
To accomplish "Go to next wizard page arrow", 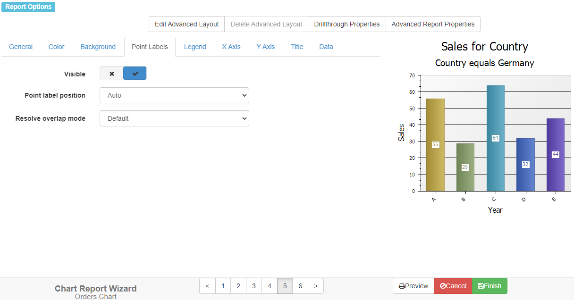I will click(315, 286).
